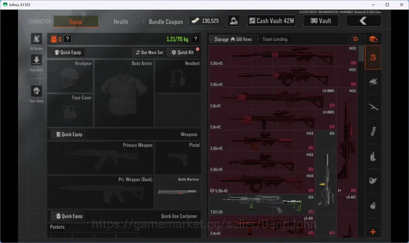The image size is (409, 243).
Task: Filter storage by rifles
Action: point(373,107)
